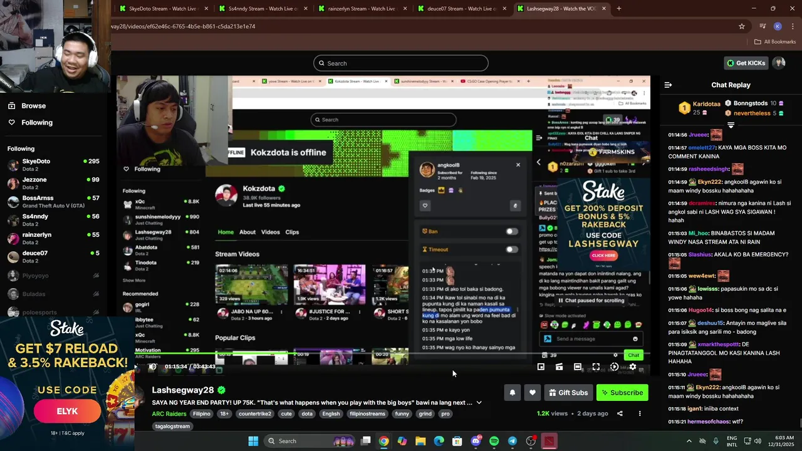
Task: Open Telegram from taskbar
Action: coord(513,441)
